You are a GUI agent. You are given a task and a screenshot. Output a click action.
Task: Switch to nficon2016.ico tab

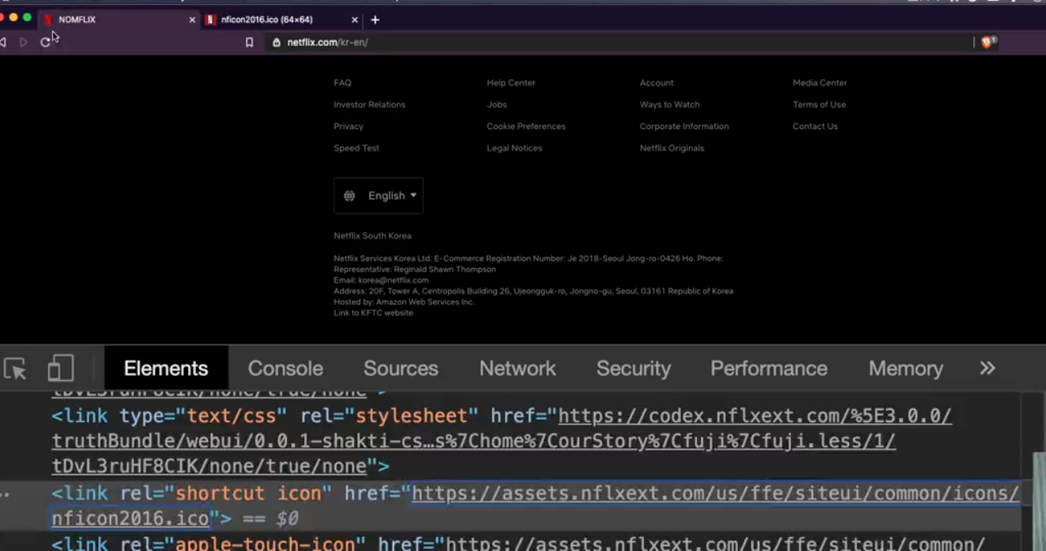point(282,20)
